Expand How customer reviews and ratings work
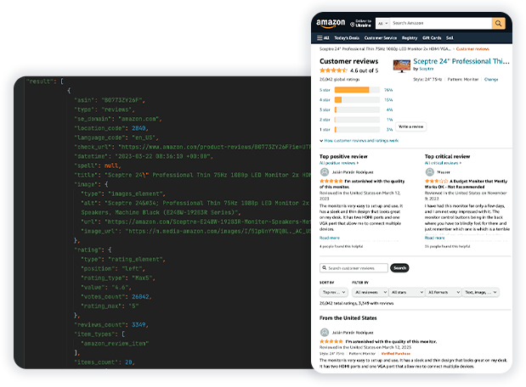Viewport: 526px width, 387px height. click(x=359, y=141)
